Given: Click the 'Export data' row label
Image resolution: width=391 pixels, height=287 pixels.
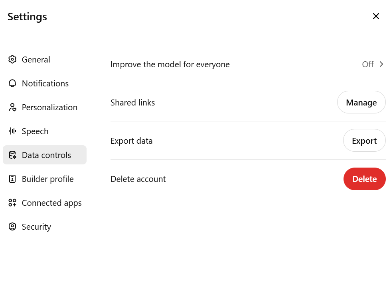Looking at the screenshot, I should pyautogui.click(x=131, y=141).
